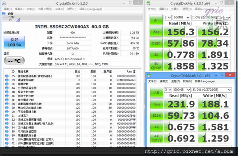Click green All button in E: drive CrystalDiskMark
The image size is (238, 156).
(x=156, y=92)
